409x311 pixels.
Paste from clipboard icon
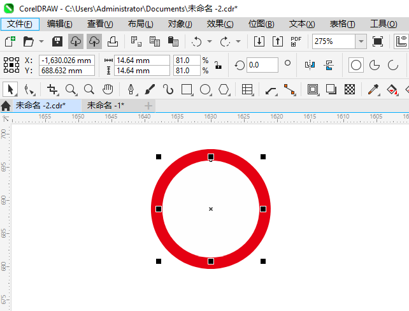(x=173, y=41)
